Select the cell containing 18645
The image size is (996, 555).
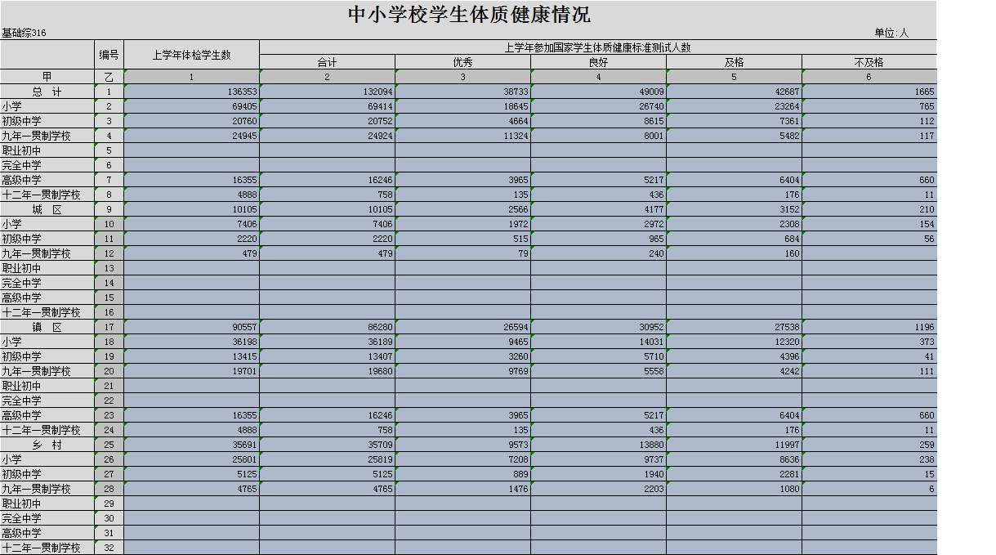coord(462,106)
